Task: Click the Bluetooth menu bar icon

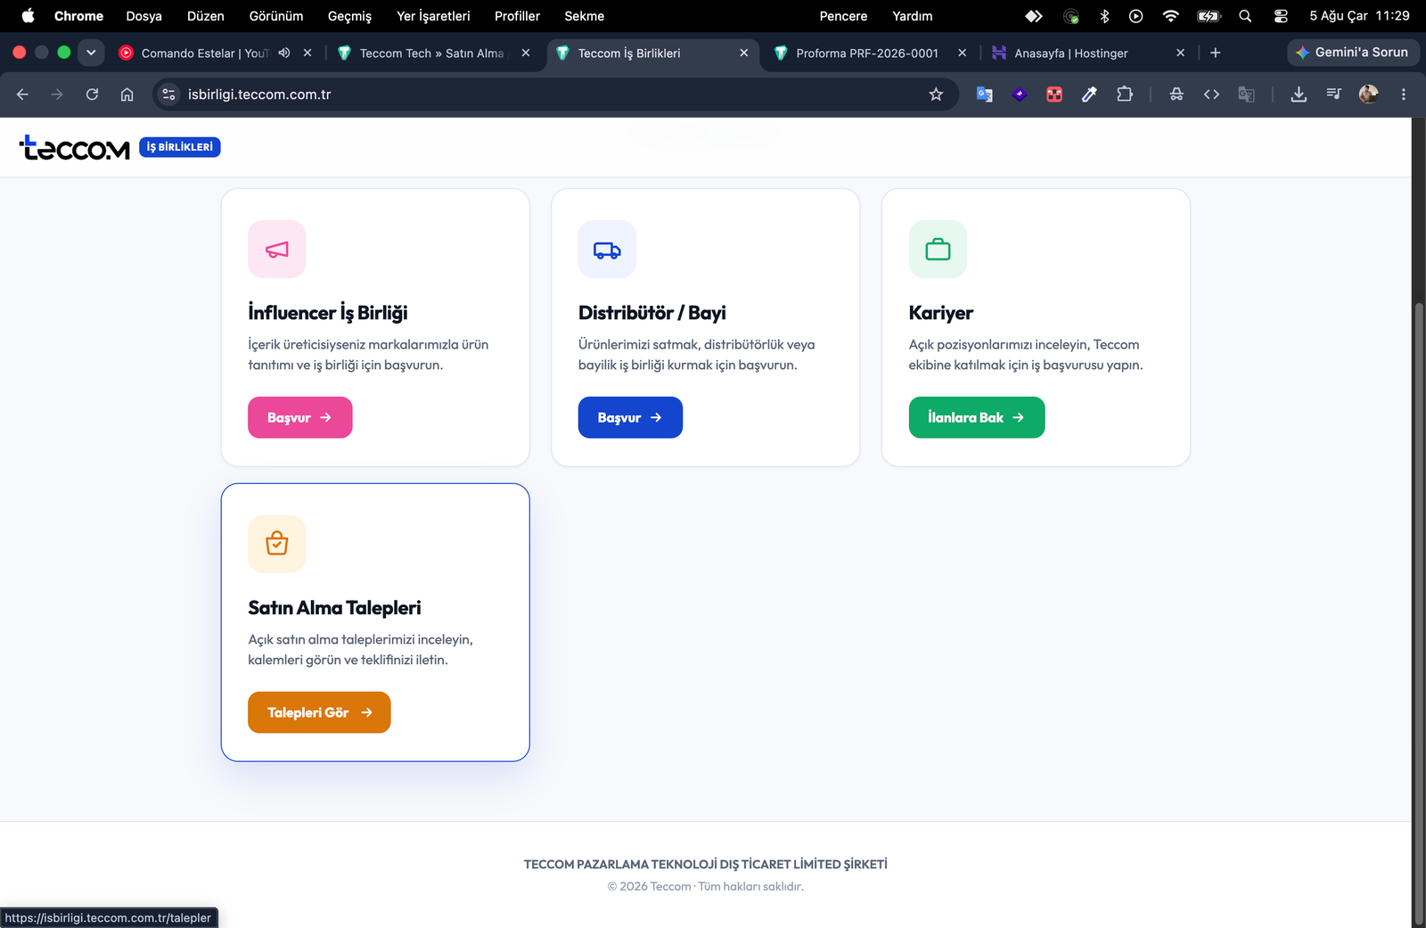Action: point(1104,16)
